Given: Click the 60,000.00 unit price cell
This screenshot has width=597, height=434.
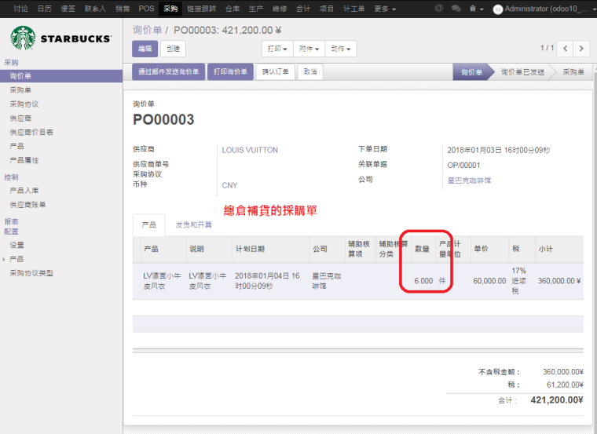Looking at the screenshot, I should click(489, 281).
